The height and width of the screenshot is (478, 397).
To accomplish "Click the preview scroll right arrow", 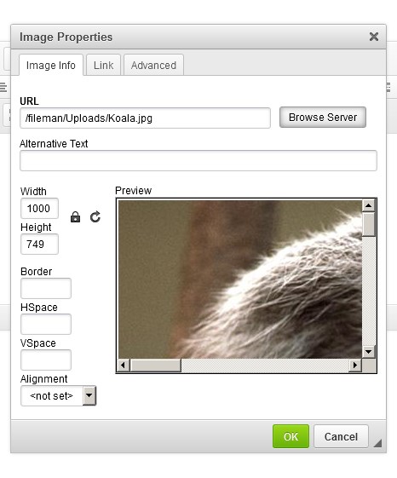I will 355,365.
